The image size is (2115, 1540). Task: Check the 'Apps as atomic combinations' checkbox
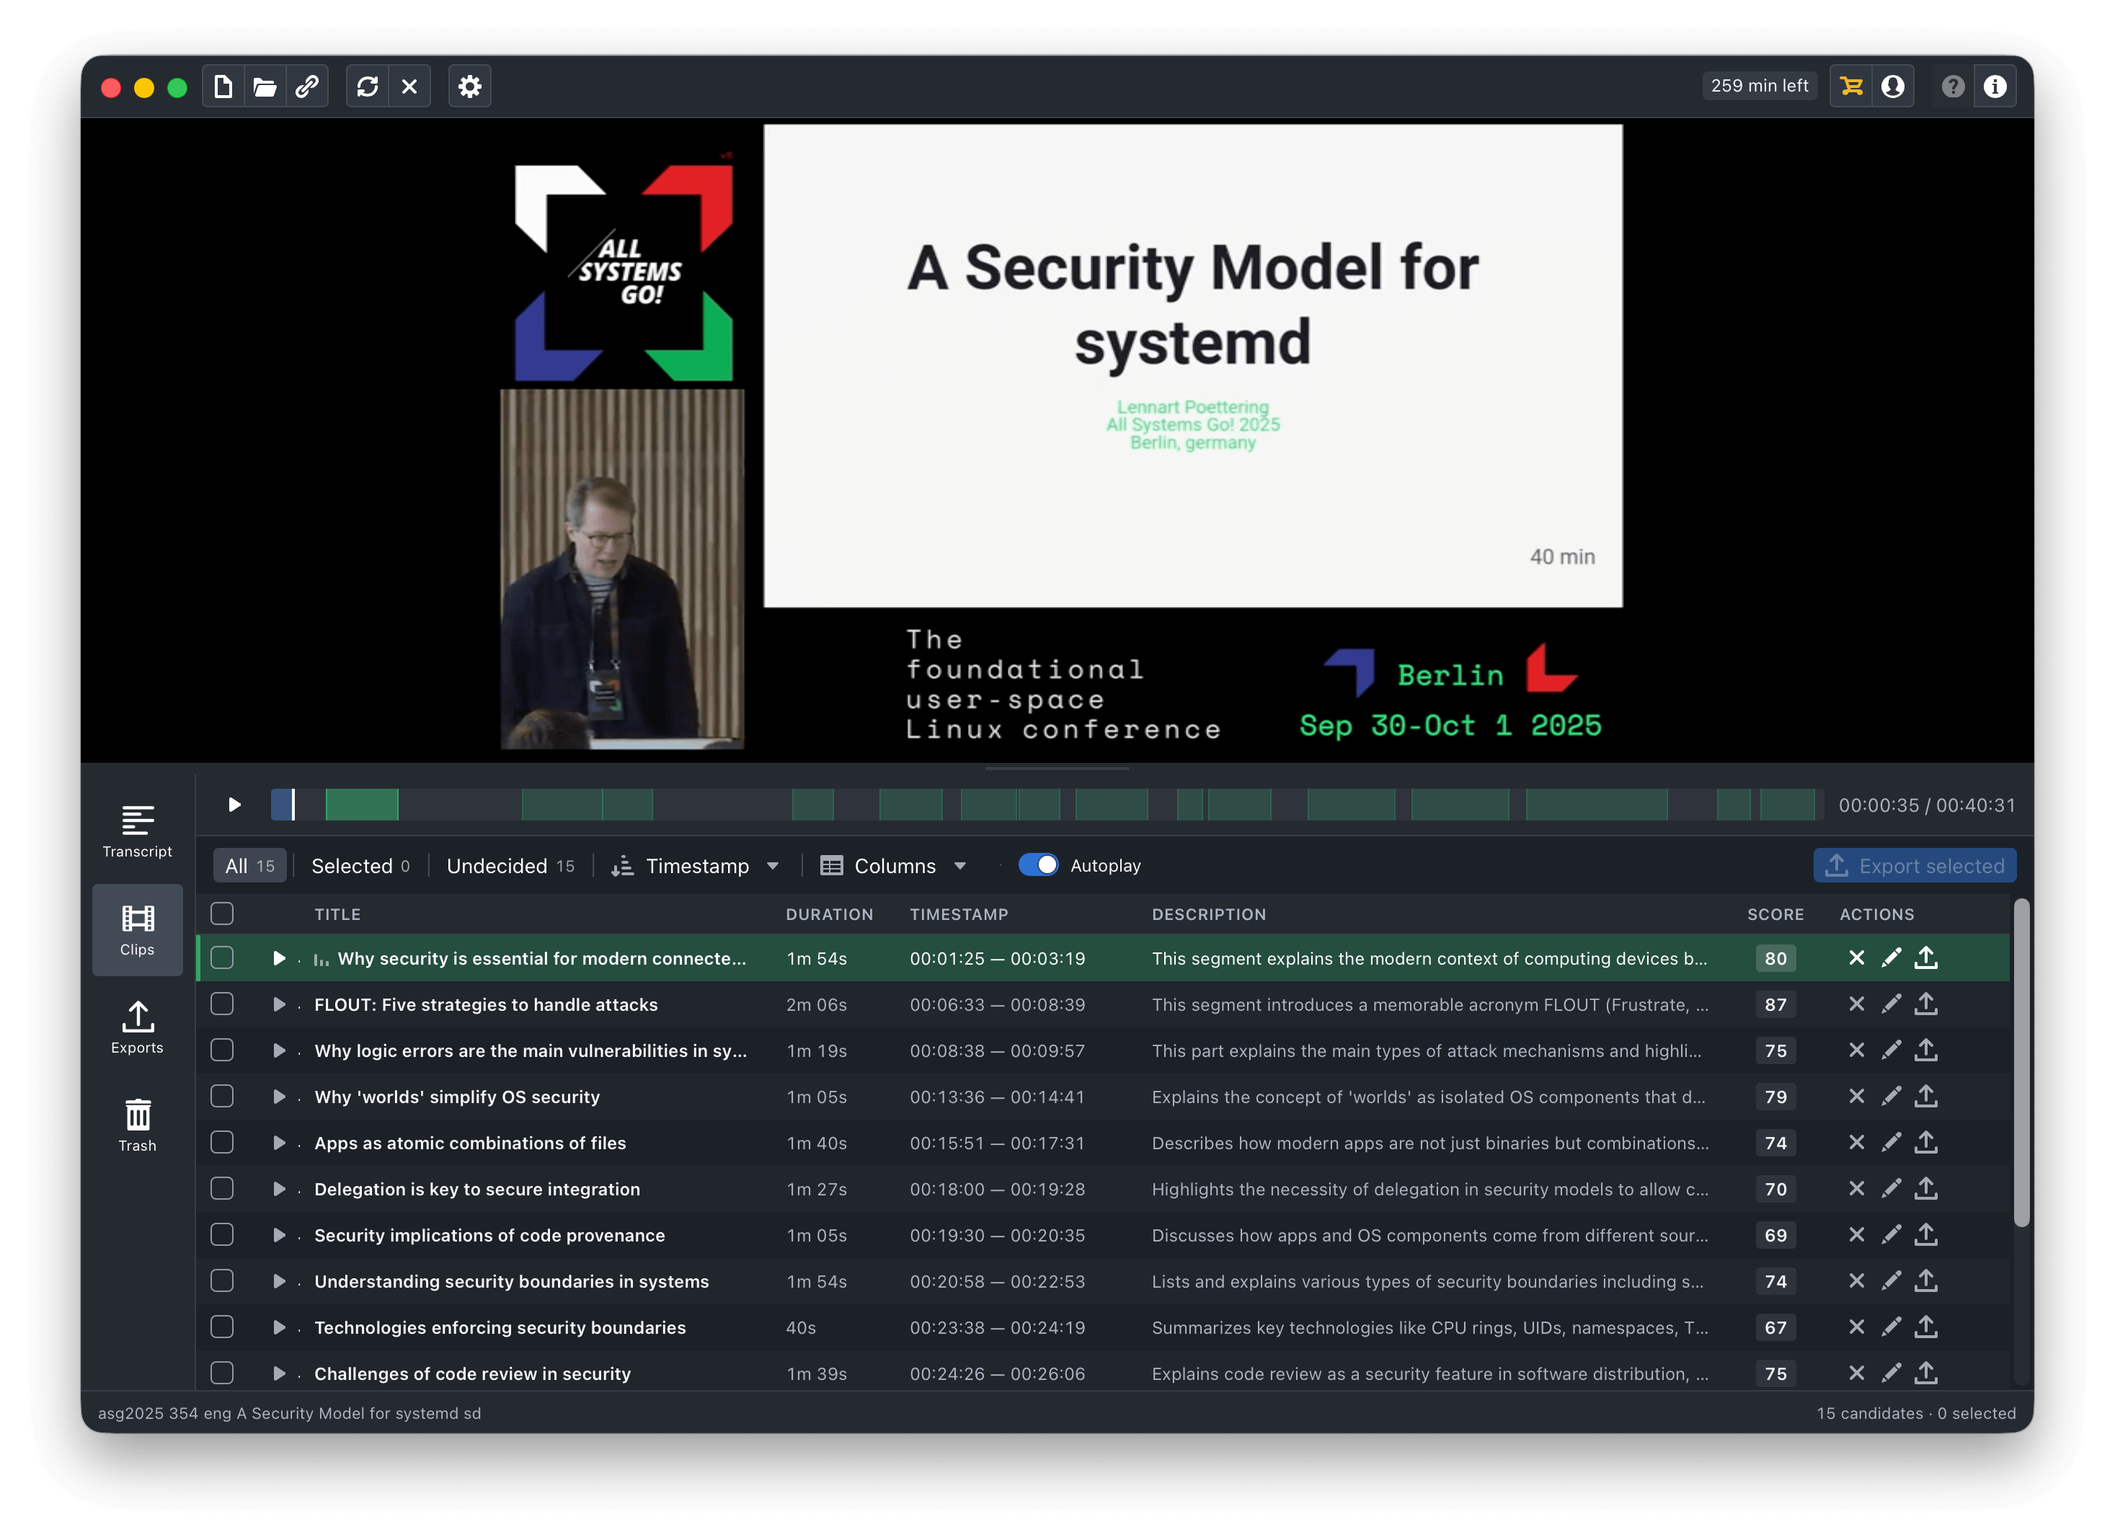point(222,1143)
